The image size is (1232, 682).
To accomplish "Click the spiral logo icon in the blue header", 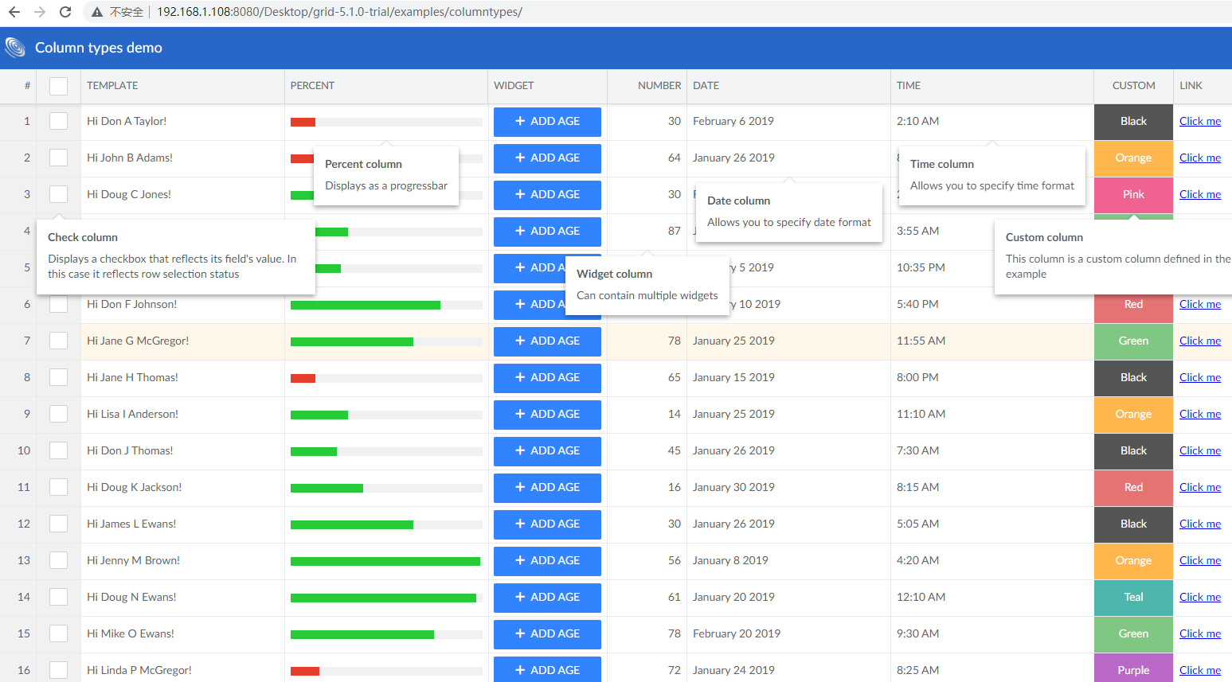I will point(15,48).
